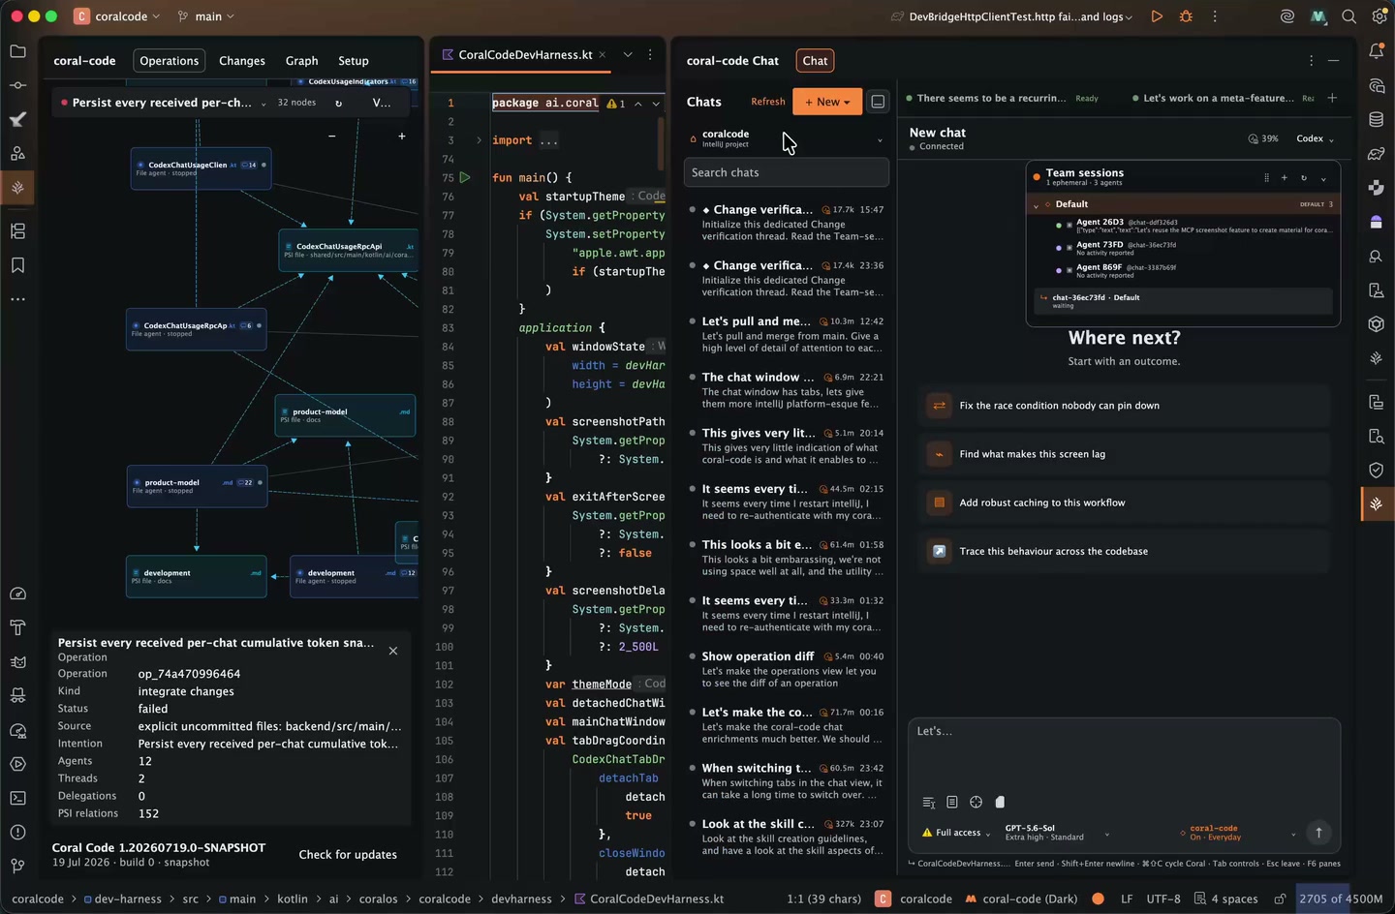Switch to the Changes tab
1395x914 pixels.
click(242, 60)
